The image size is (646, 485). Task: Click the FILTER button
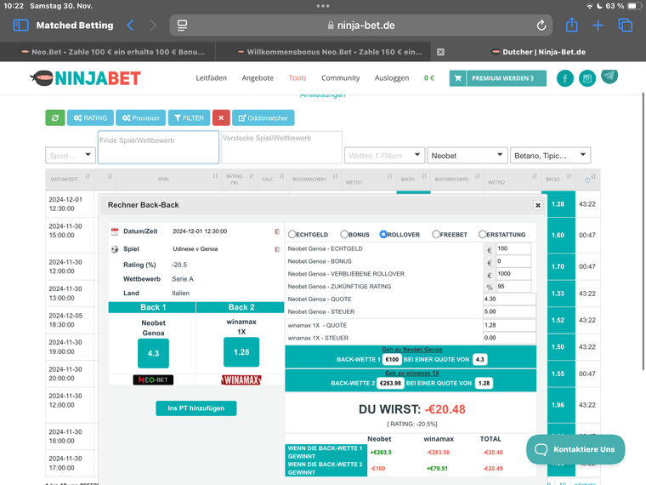189,118
